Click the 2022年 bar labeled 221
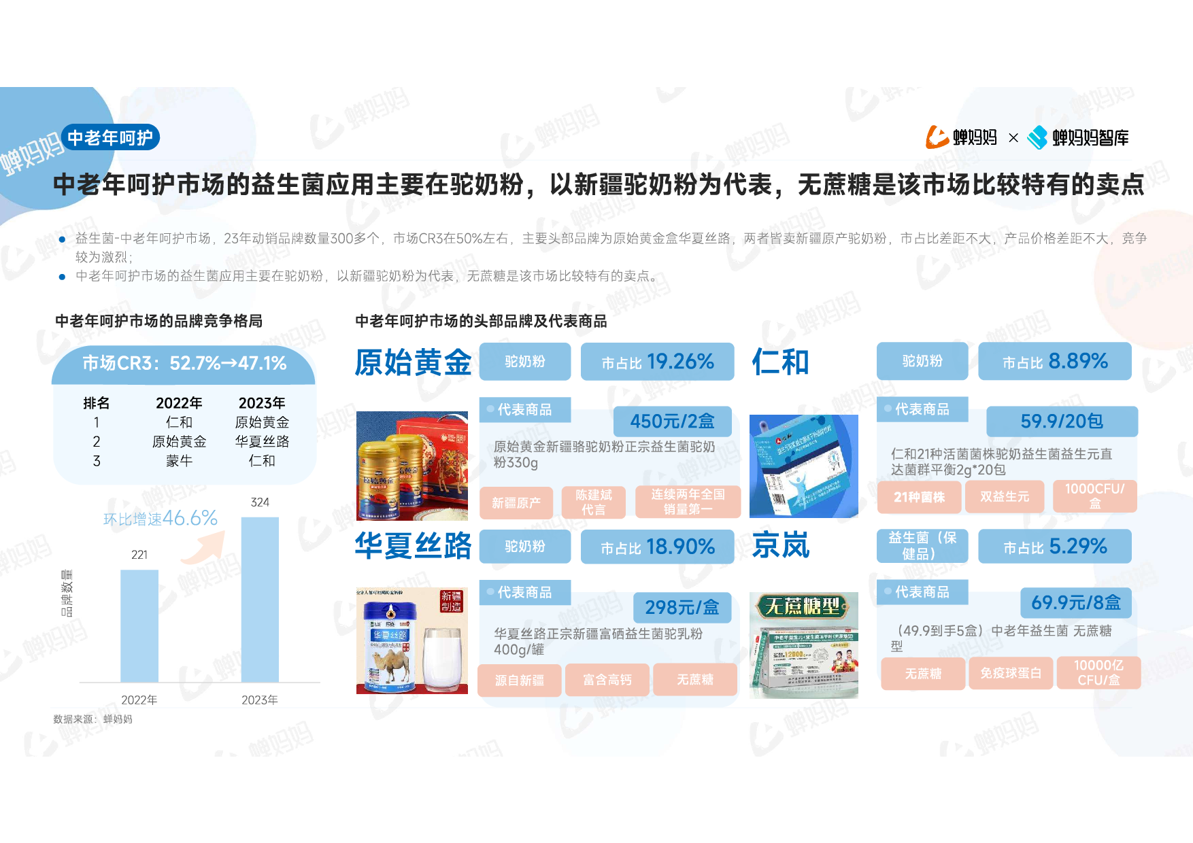The image size is (1193, 843). point(139,625)
